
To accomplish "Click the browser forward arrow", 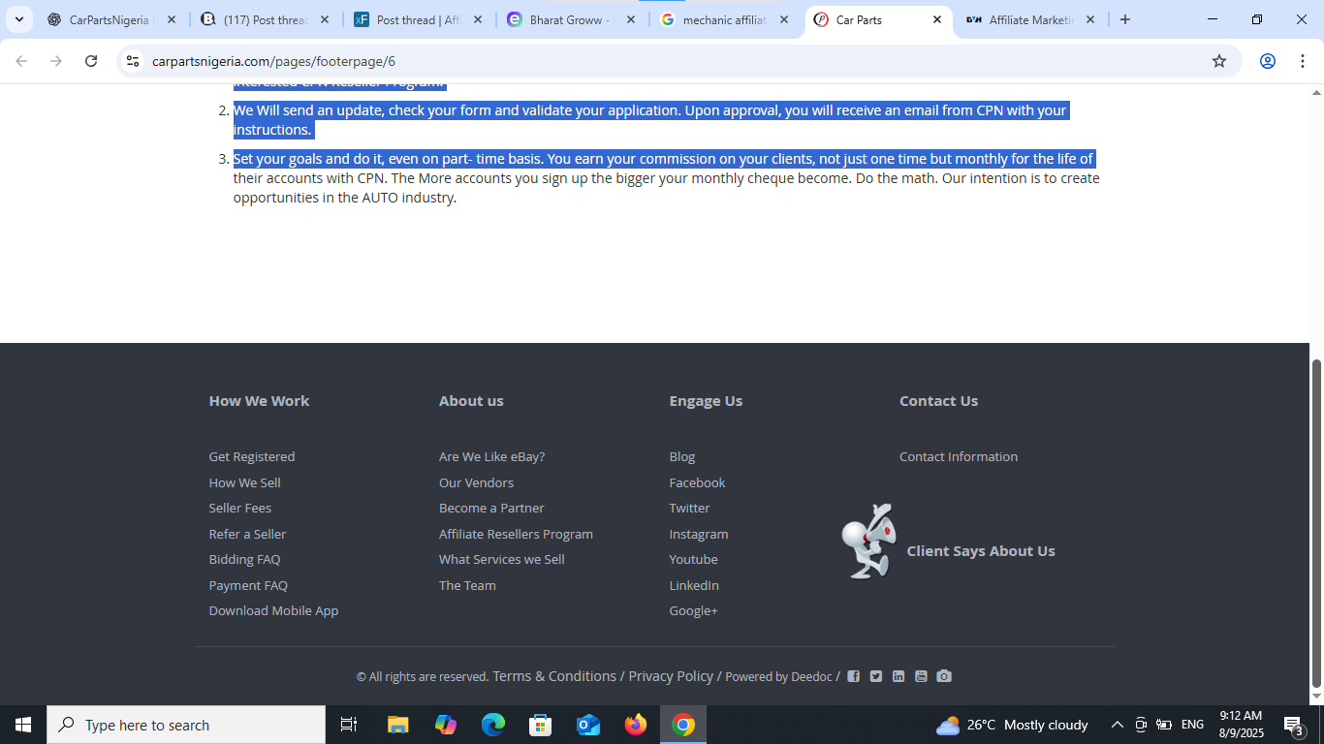I will pyautogui.click(x=56, y=61).
